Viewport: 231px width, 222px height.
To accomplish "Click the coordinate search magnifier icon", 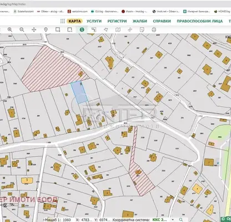I will (x=181, y=220).
